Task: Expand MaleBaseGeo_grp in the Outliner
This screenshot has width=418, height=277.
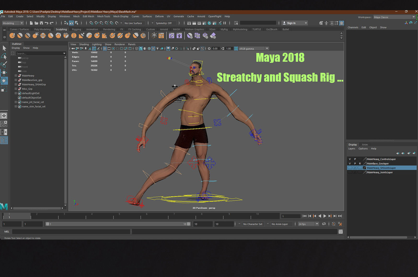Action: (16, 80)
